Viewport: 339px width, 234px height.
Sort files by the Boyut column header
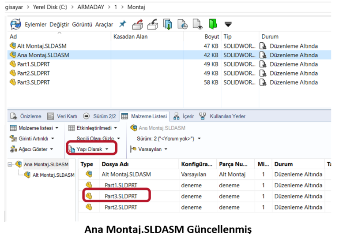(x=211, y=37)
